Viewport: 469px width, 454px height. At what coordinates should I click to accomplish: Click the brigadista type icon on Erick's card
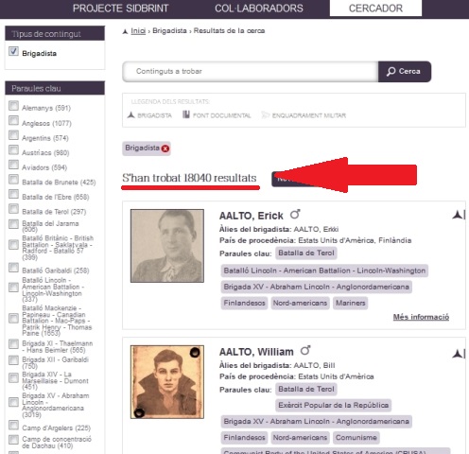tap(459, 215)
